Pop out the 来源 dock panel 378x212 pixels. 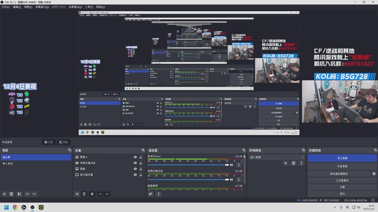click(x=143, y=150)
